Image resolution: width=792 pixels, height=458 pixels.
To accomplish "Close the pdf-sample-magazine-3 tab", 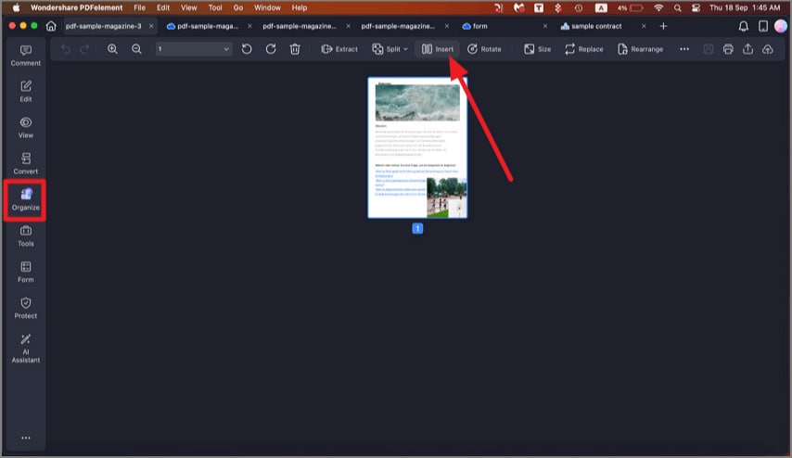I will point(151,26).
